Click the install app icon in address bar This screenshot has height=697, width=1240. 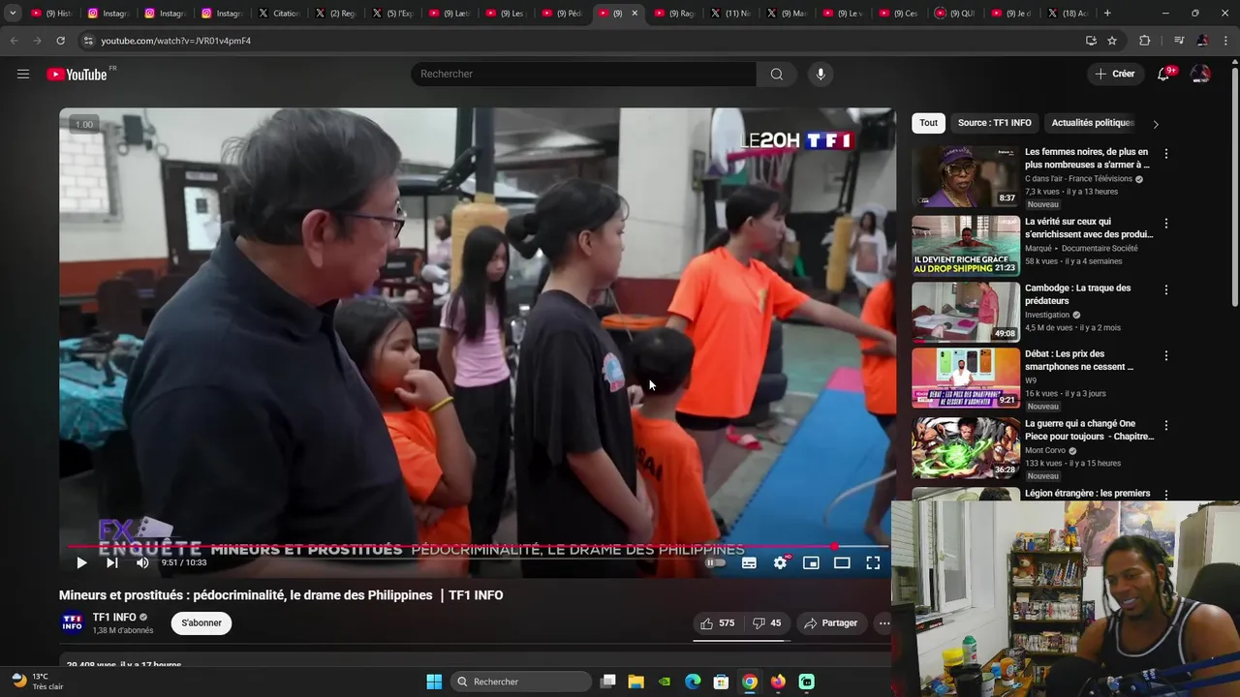[1091, 41]
